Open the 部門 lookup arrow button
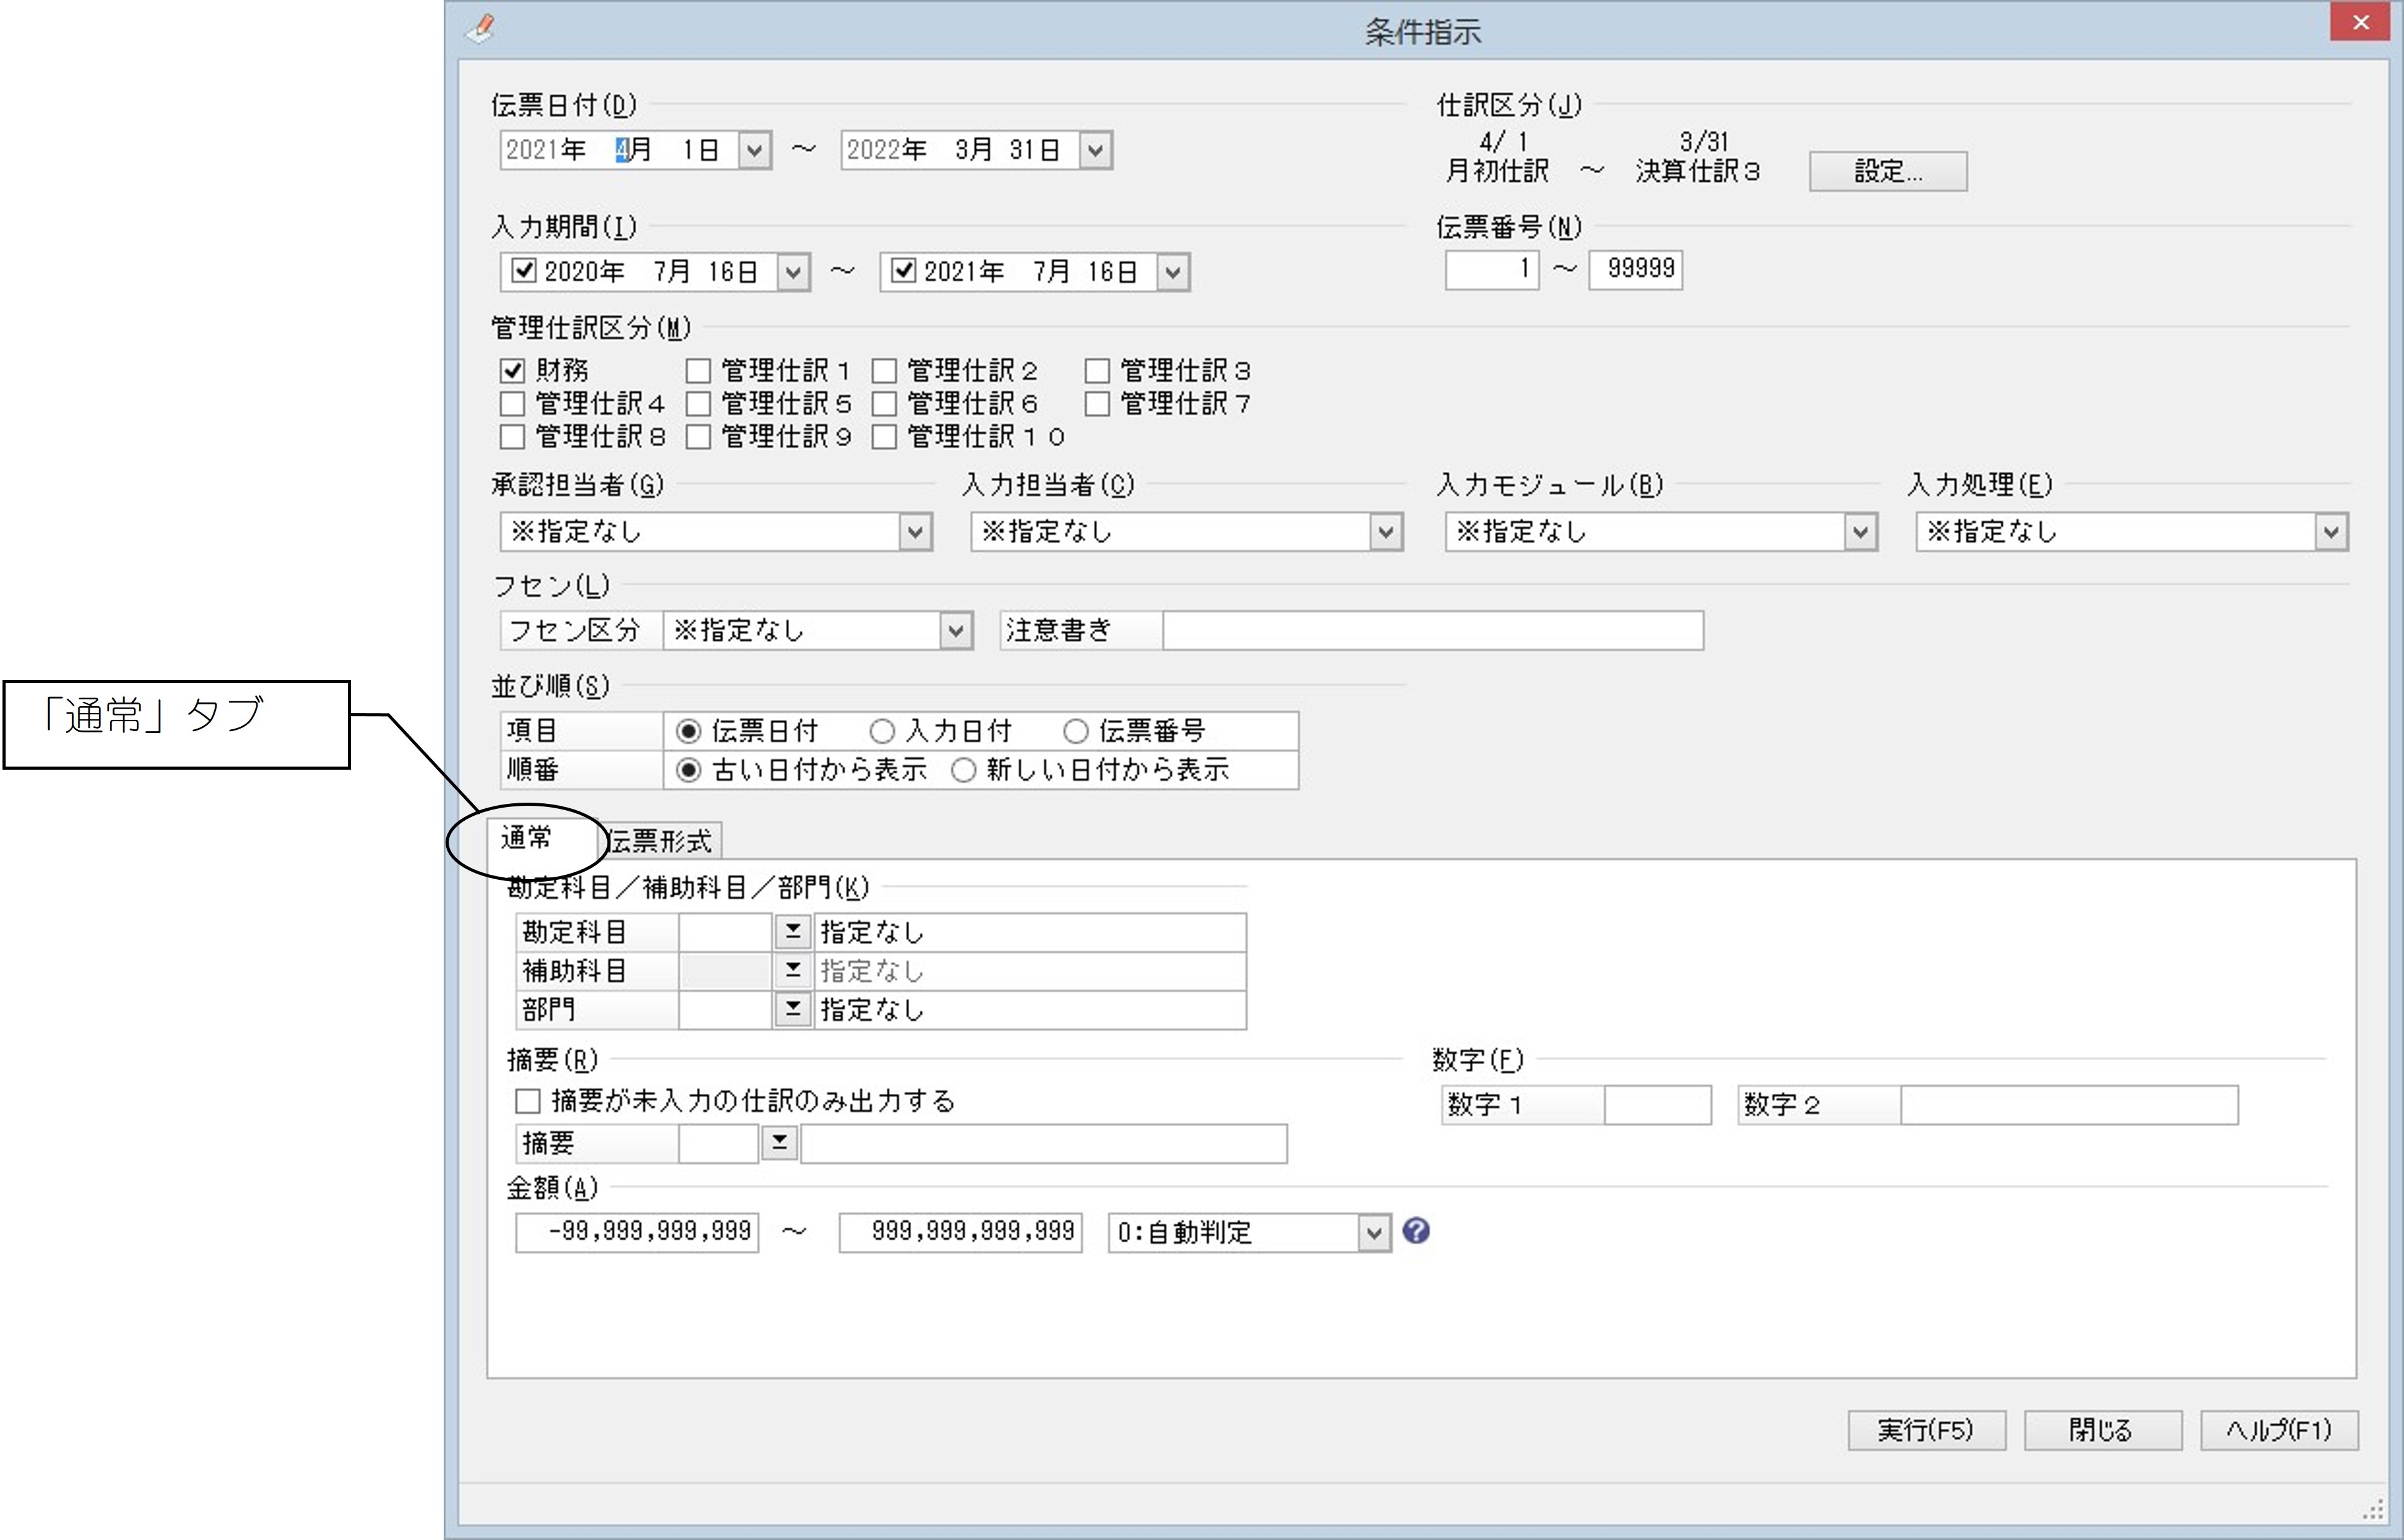 tap(792, 1009)
